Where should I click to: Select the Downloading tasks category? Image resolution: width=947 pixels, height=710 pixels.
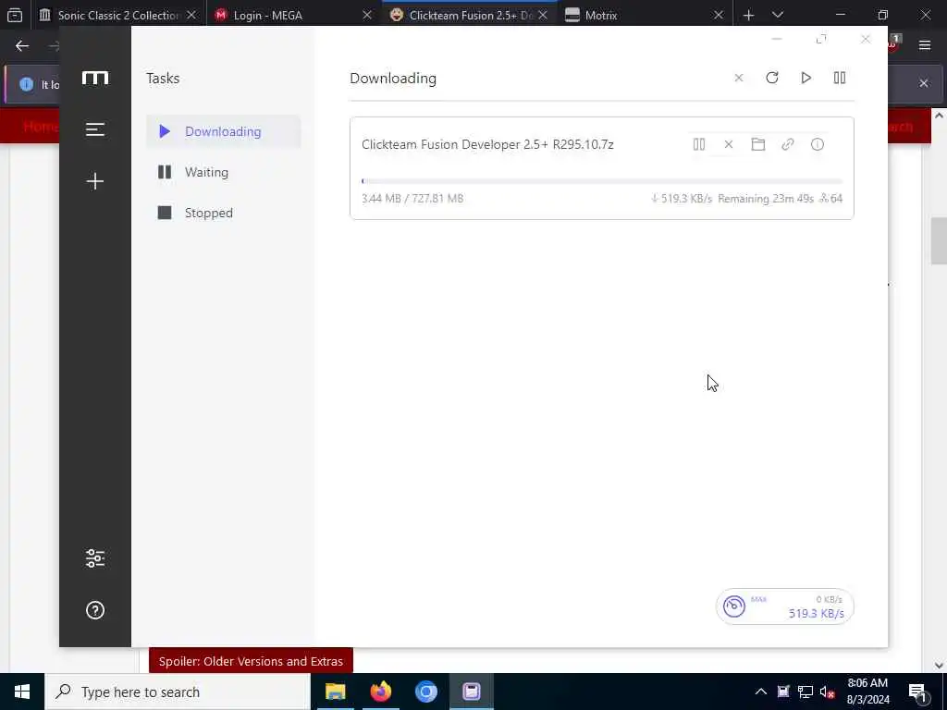click(224, 131)
